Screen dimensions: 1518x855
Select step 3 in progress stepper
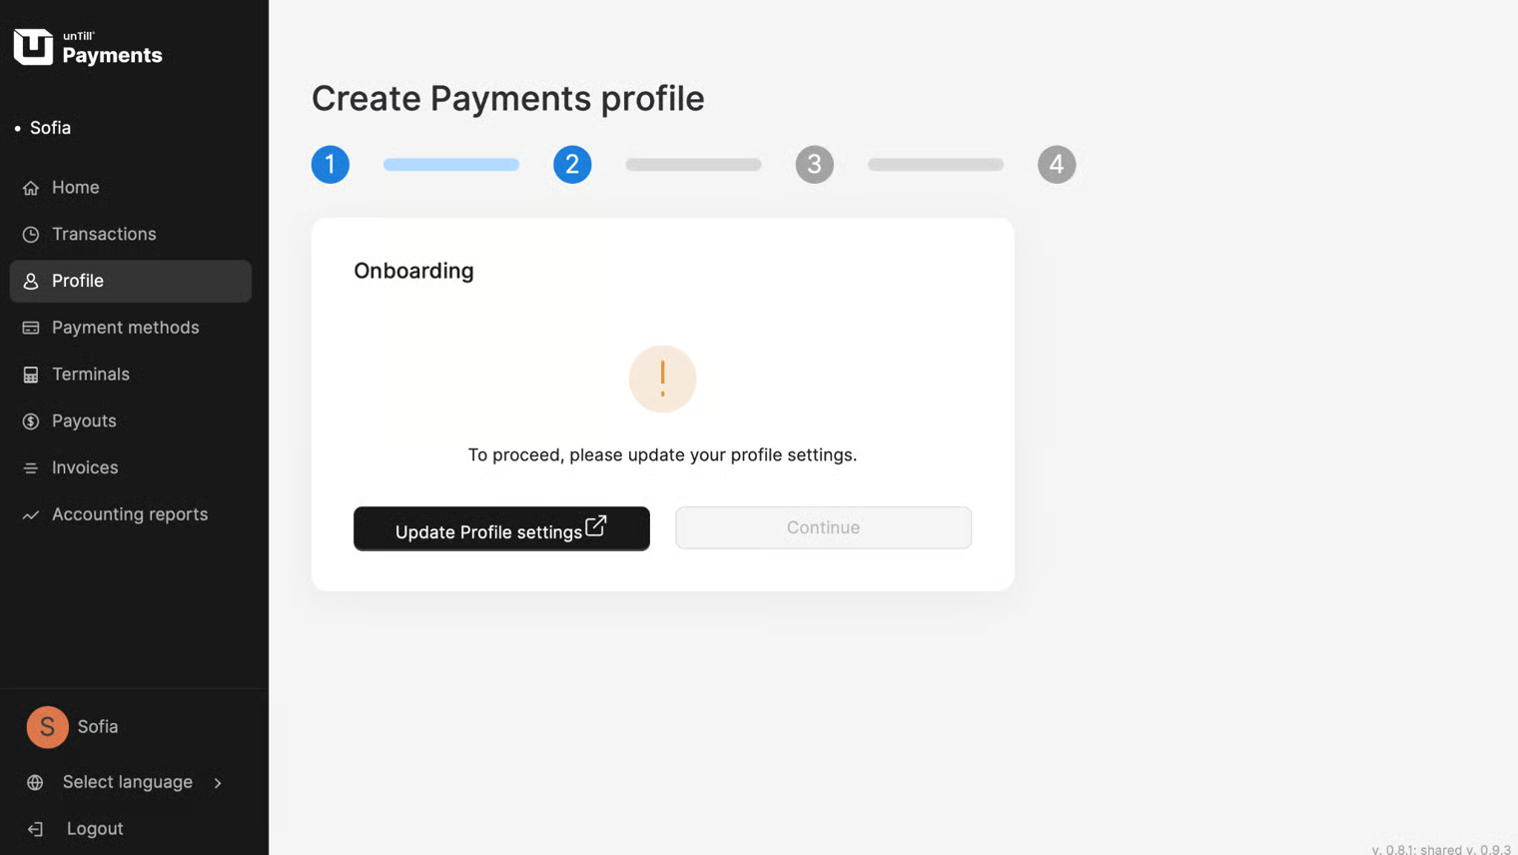(x=814, y=165)
